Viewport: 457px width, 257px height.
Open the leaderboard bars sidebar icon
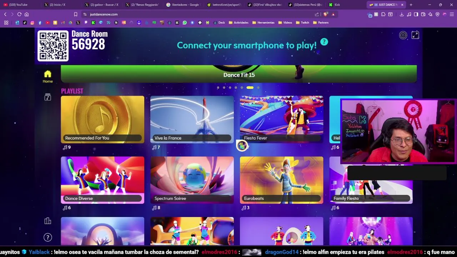[x=47, y=221]
